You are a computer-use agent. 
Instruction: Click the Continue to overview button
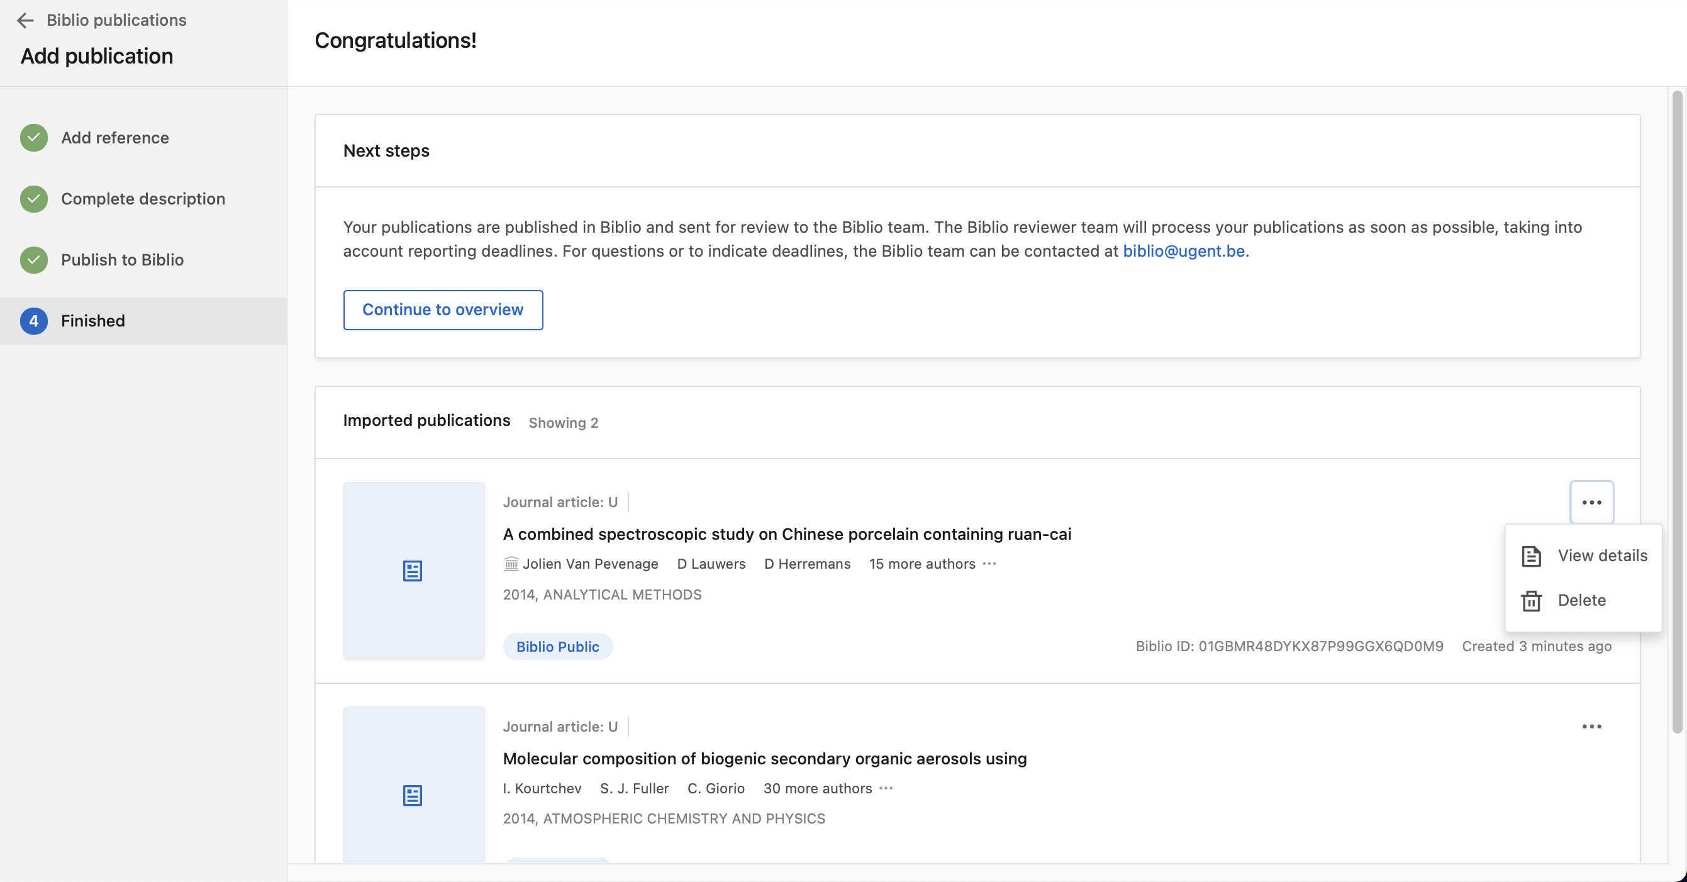443,310
